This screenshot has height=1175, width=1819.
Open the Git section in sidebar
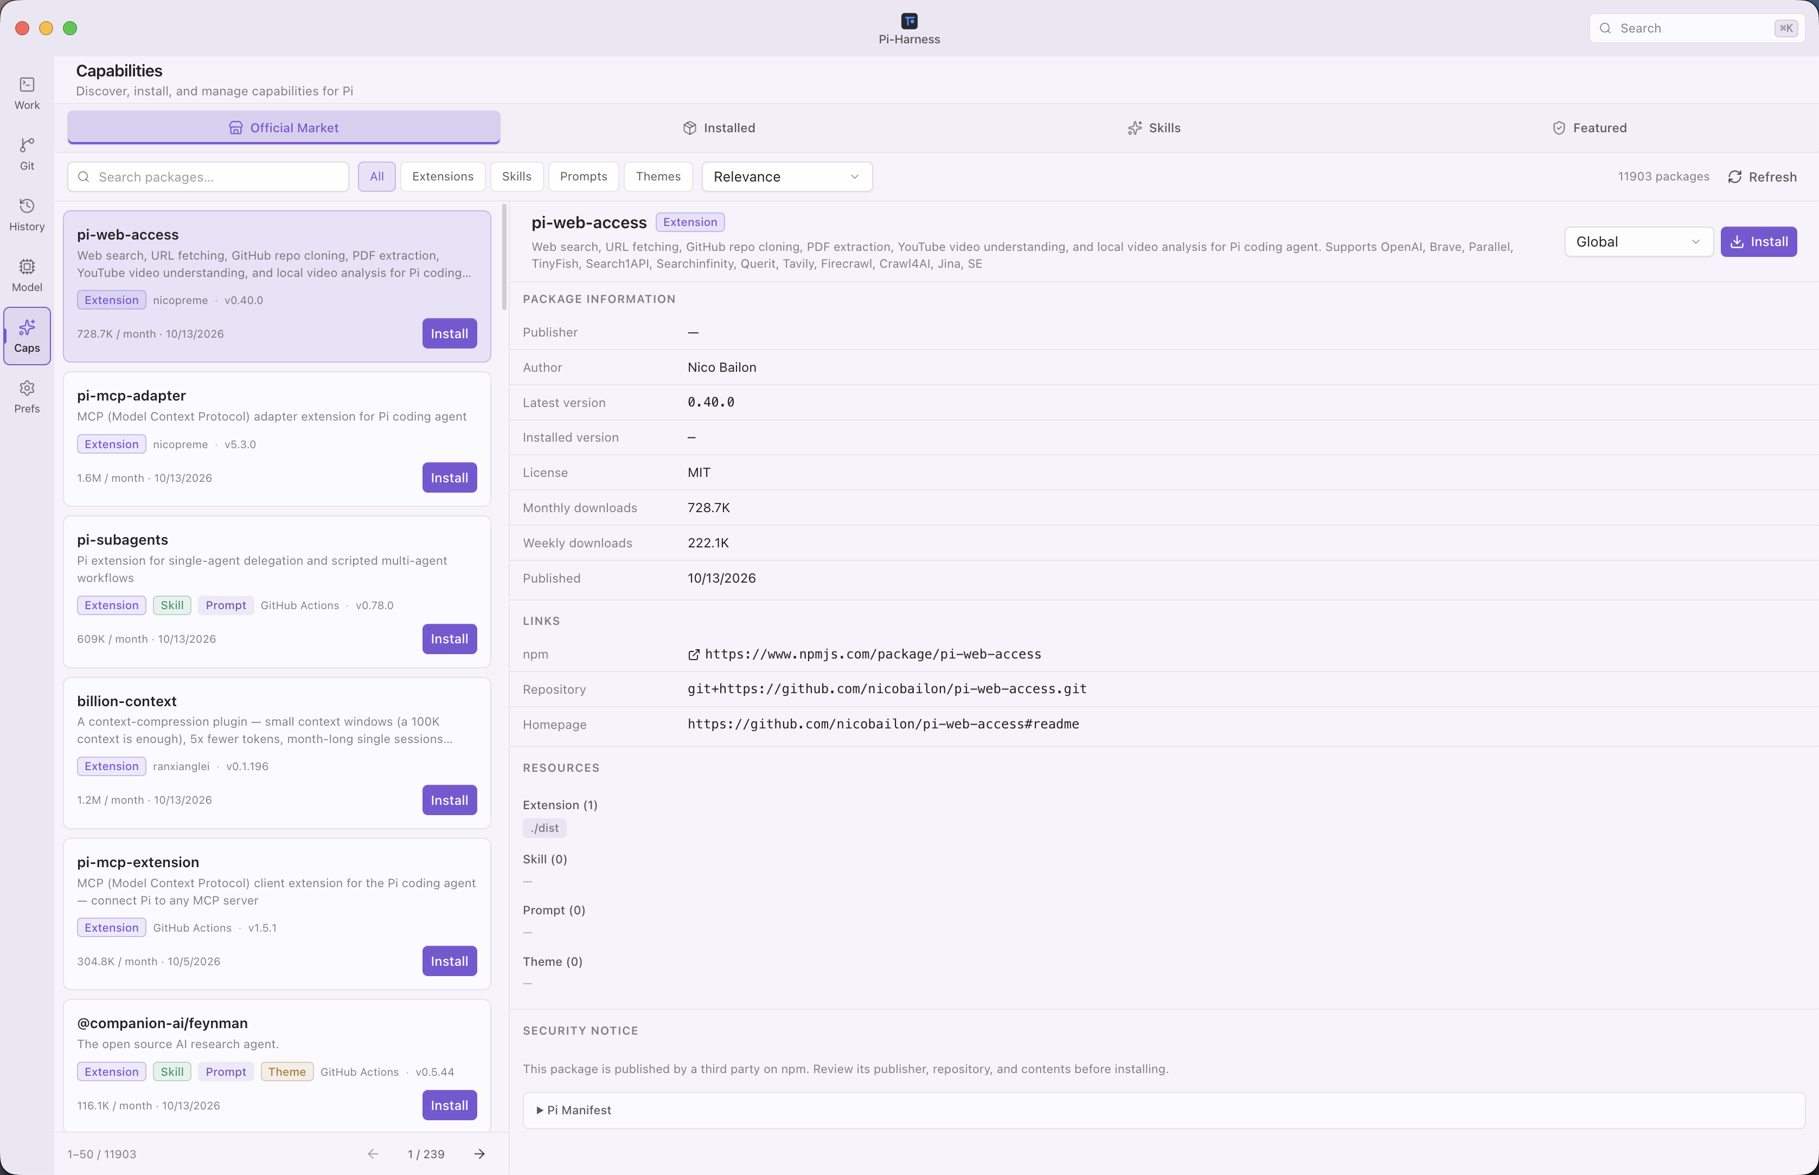27,154
